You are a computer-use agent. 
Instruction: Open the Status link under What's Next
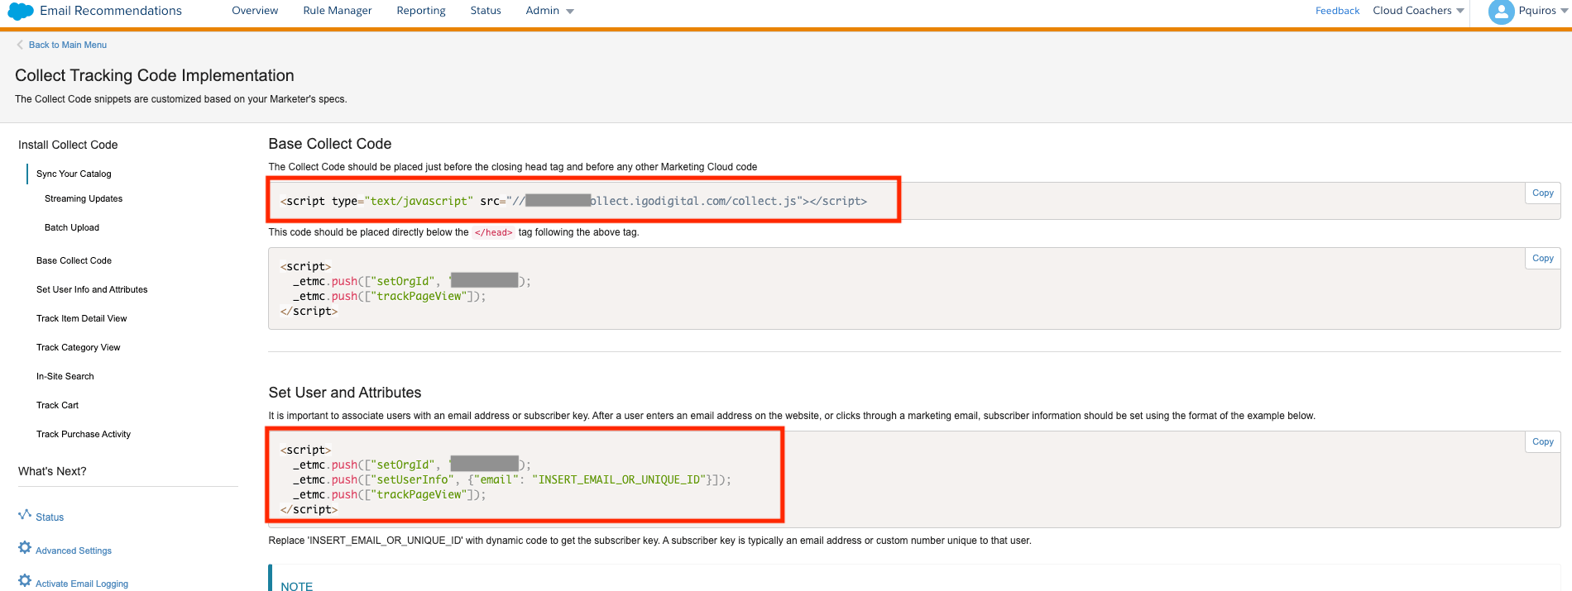(x=50, y=517)
